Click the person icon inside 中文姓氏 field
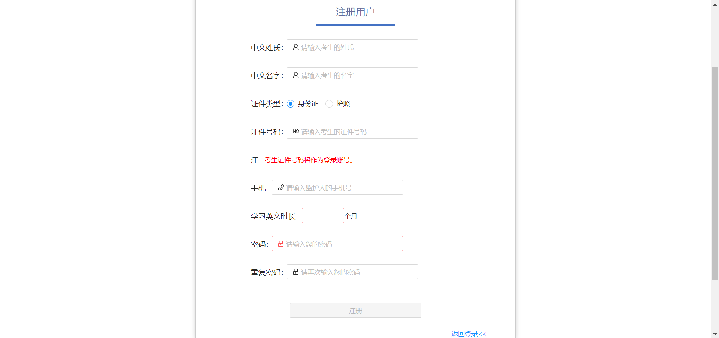 [295, 47]
